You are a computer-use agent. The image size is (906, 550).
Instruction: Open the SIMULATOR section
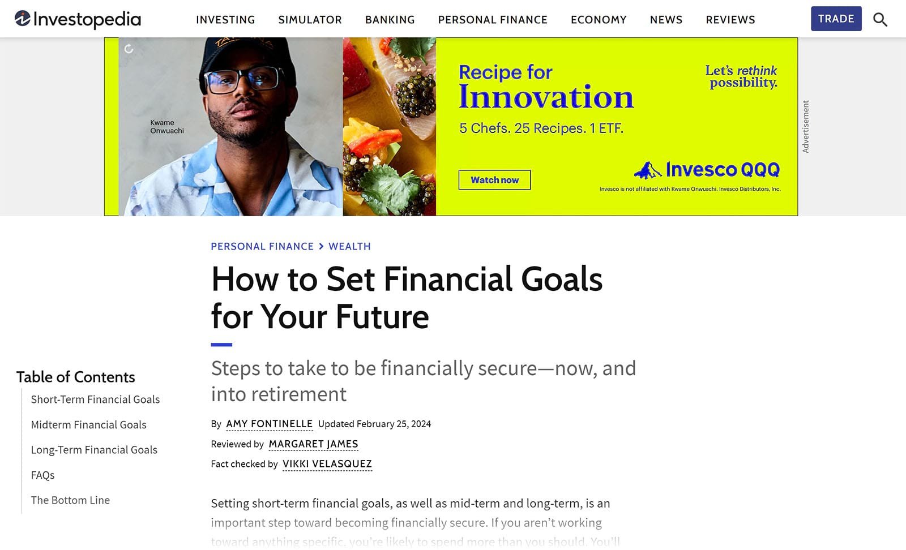tap(310, 19)
